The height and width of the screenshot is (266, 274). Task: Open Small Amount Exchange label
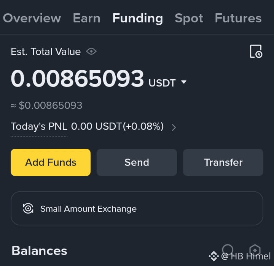coord(88,209)
